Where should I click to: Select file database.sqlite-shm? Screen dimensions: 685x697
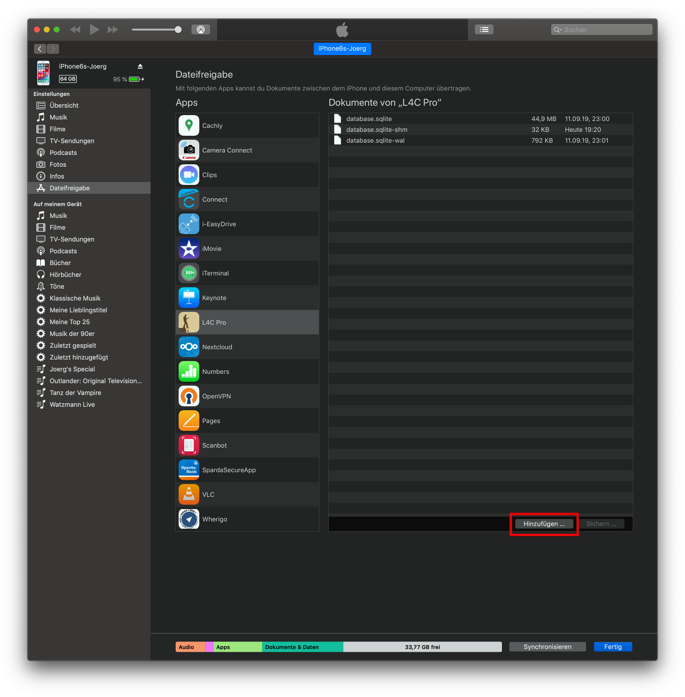point(481,129)
